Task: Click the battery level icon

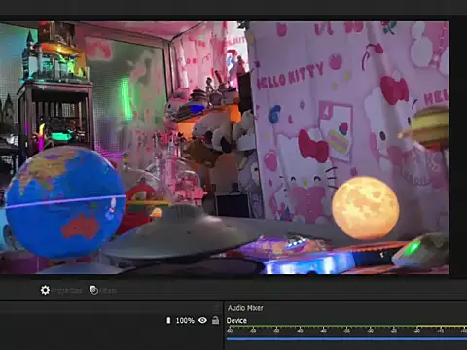Action: pyautogui.click(x=168, y=320)
